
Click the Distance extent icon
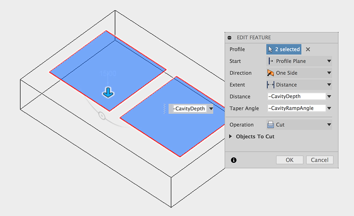click(x=271, y=85)
